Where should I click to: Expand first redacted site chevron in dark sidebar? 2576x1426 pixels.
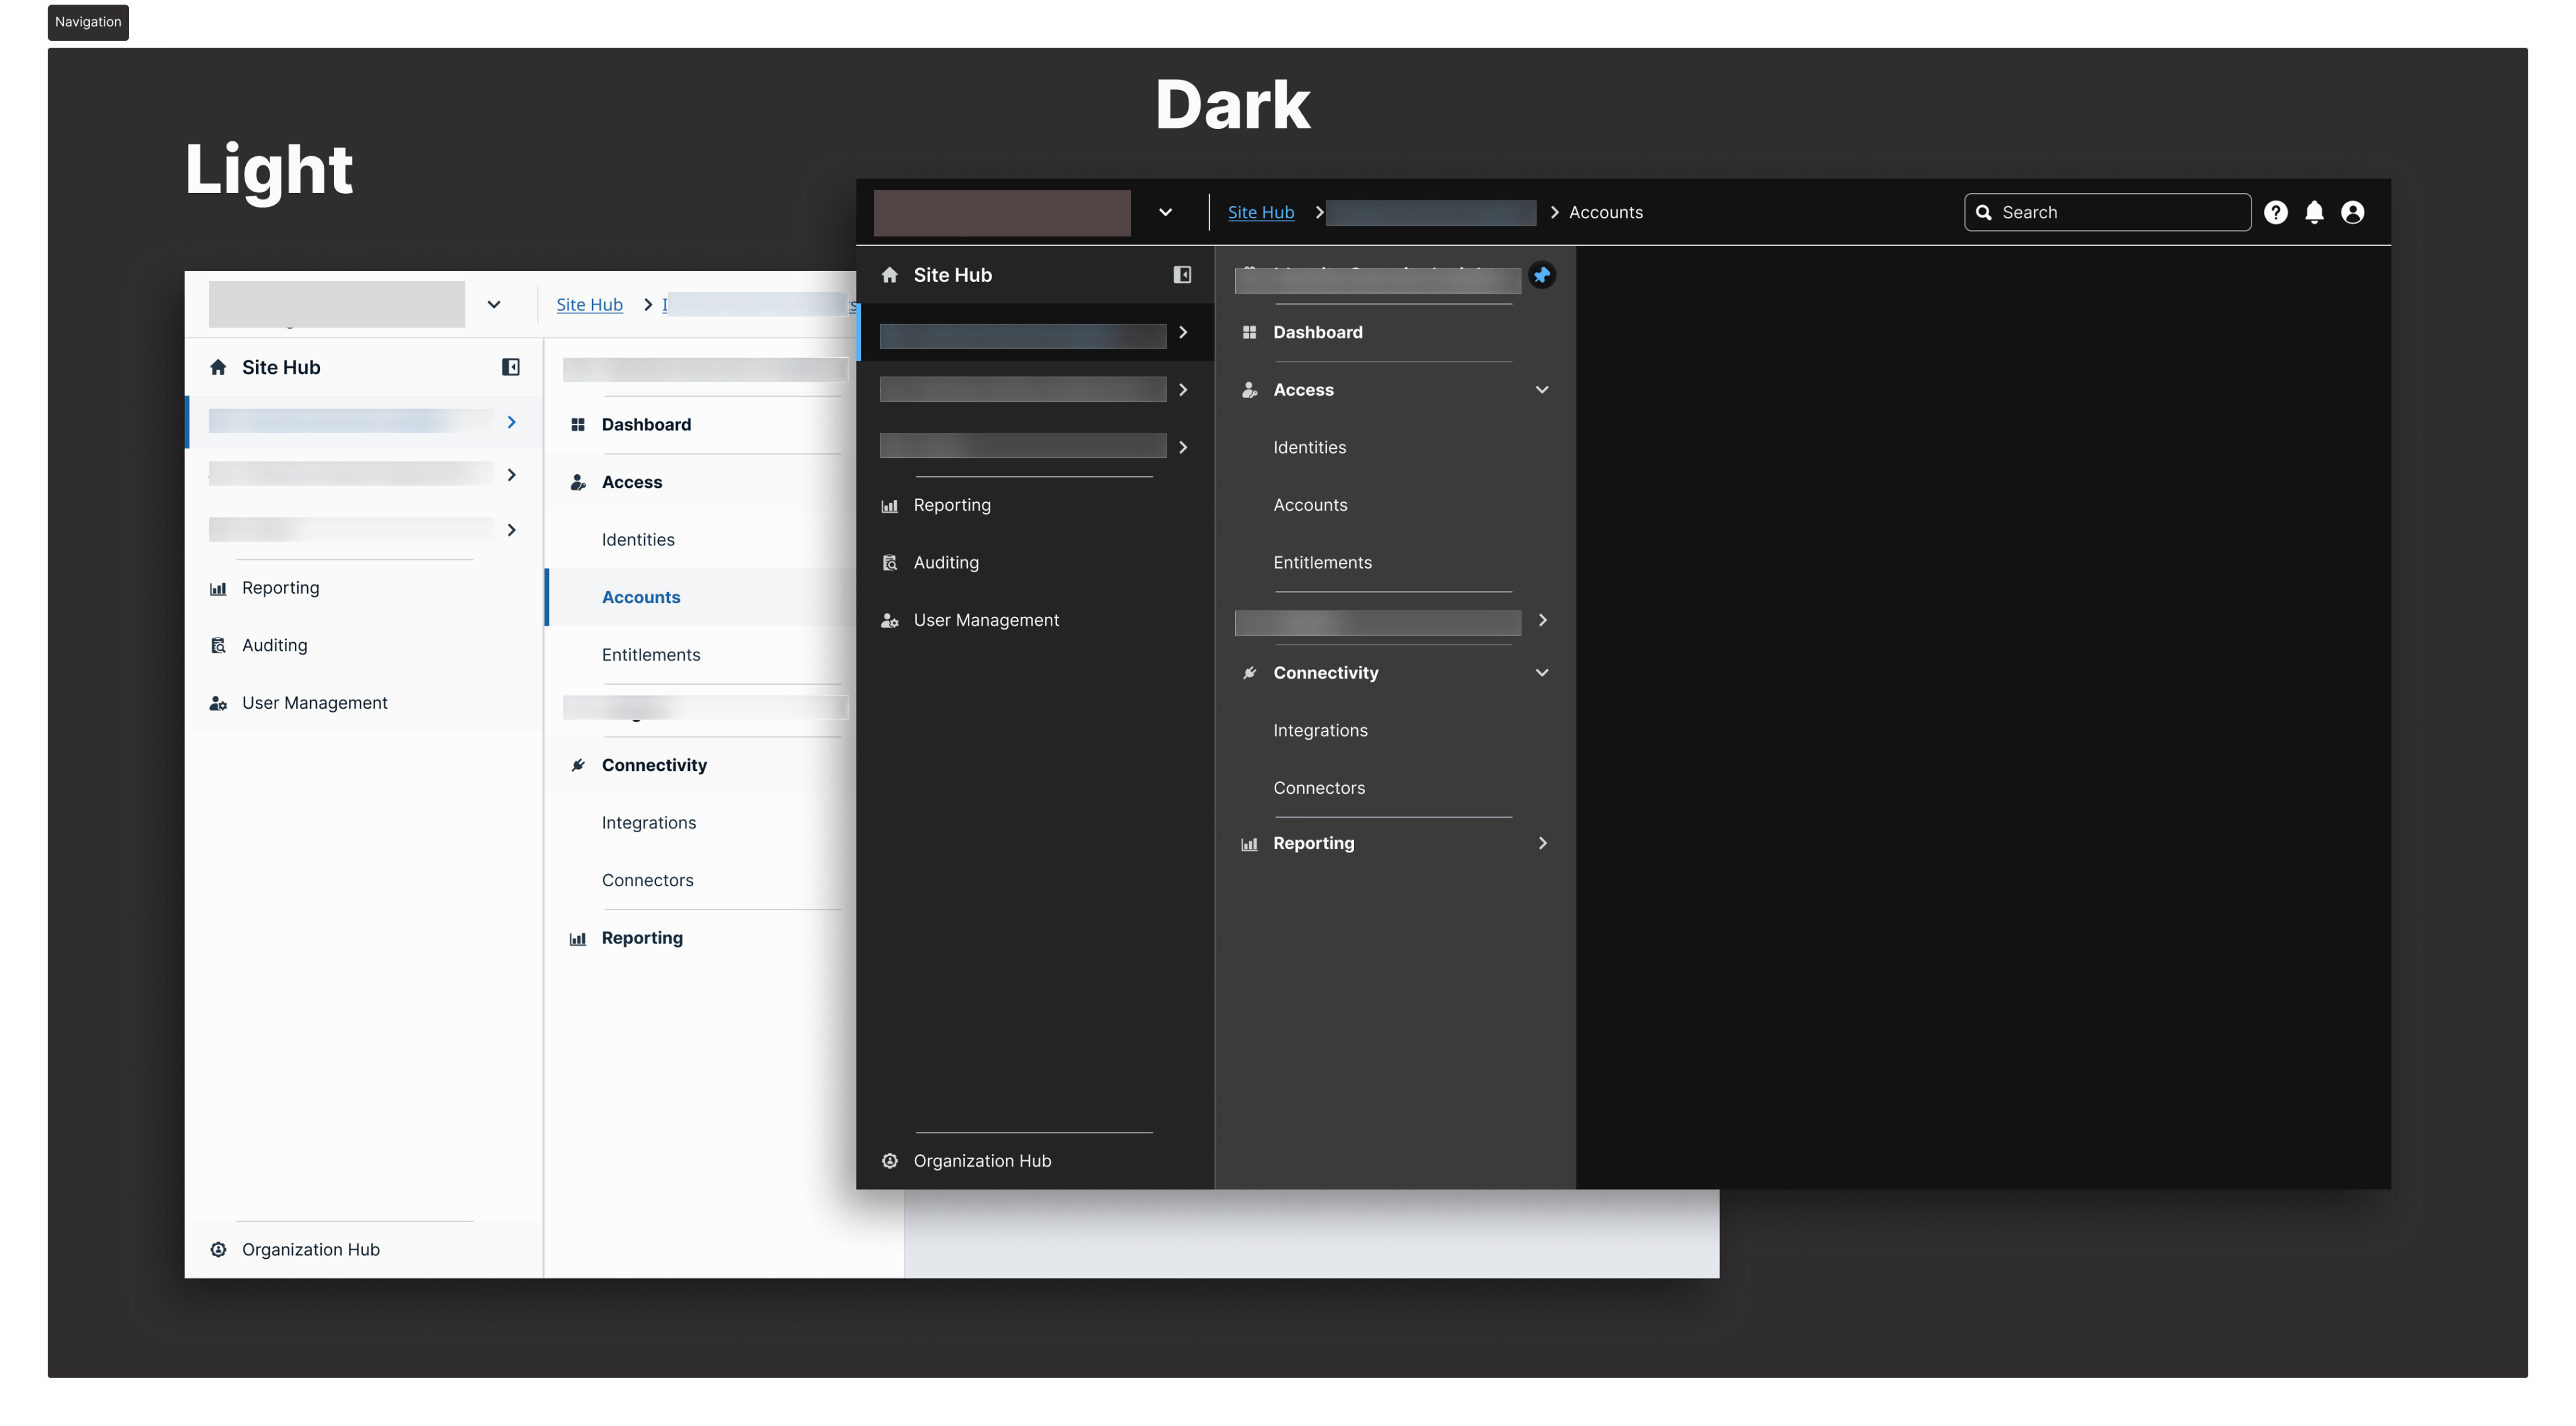tap(1183, 332)
